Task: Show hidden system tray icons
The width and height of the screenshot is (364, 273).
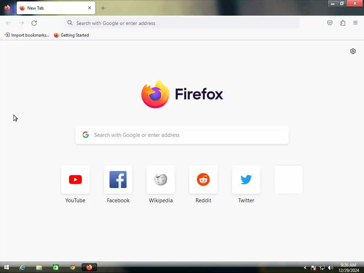Action: pyautogui.click(x=305, y=268)
